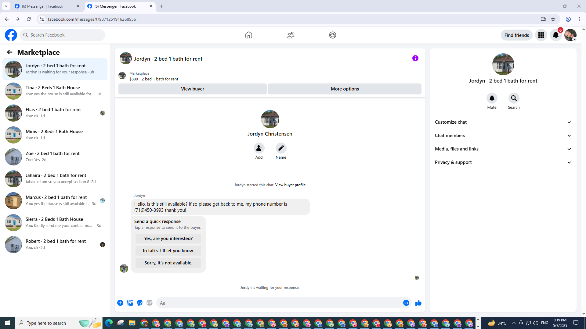Switch to the first Messenger browser tab
Screen dimensions: 586x329
[43, 6]
